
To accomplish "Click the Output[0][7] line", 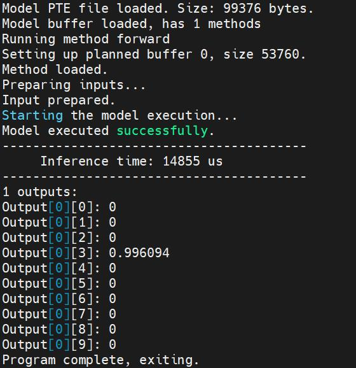I will (x=59, y=314).
